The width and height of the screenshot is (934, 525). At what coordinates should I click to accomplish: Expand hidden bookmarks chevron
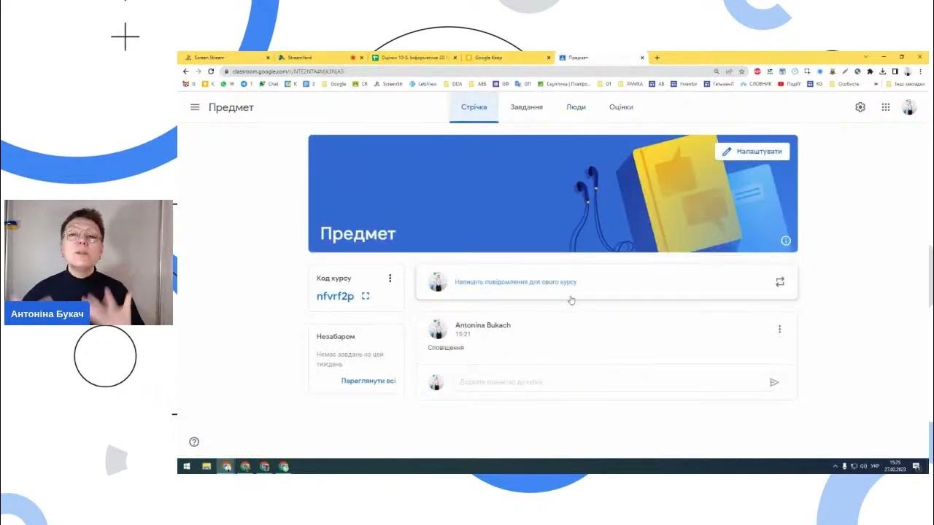pos(876,84)
